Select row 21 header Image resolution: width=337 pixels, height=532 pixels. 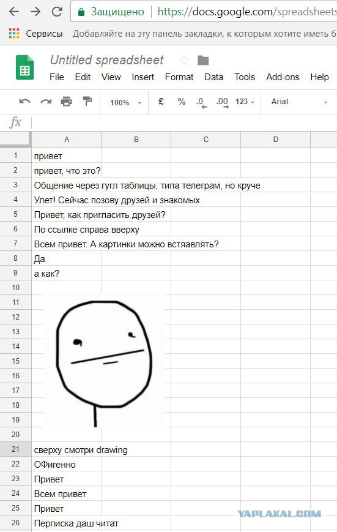[x=15, y=449]
